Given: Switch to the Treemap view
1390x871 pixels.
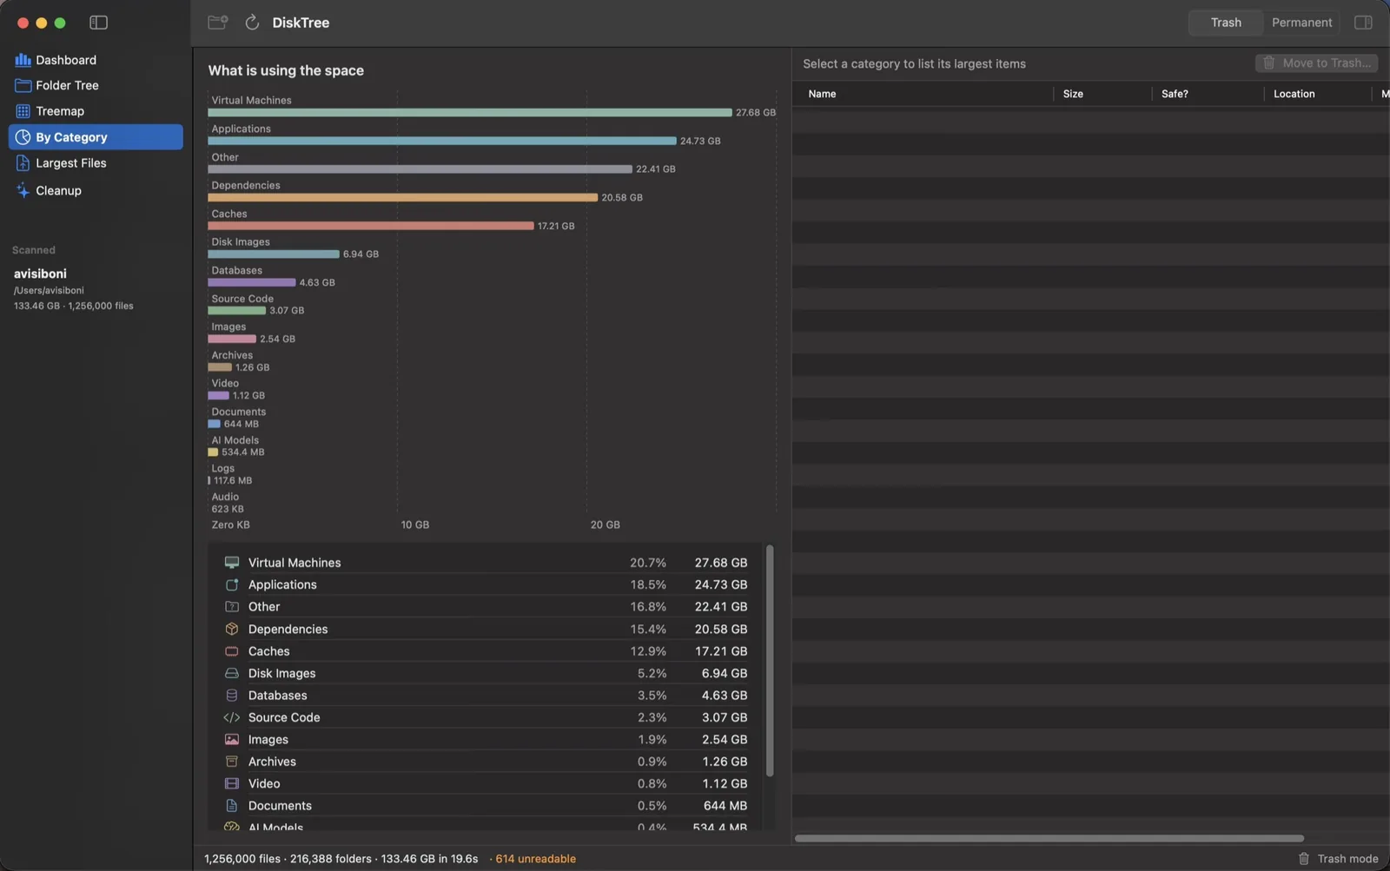Looking at the screenshot, I should pyautogui.click(x=96, y=111).
